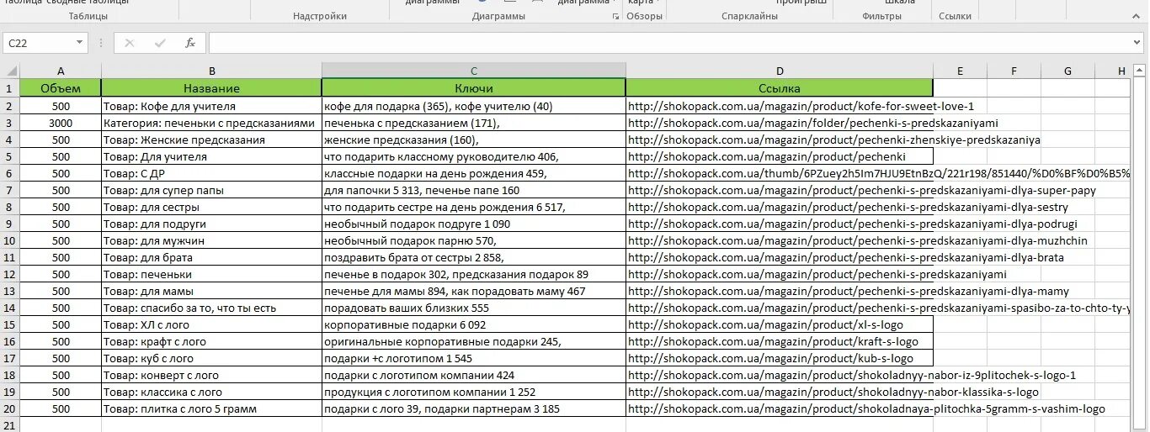Select cell Товар: спасибо за то, что ты есть
Image resolution: width=1150 pixels, height=432 pixels.
click(212, 308)
